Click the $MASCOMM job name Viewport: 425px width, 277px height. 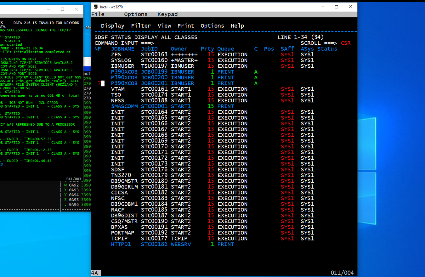(124, 106)
